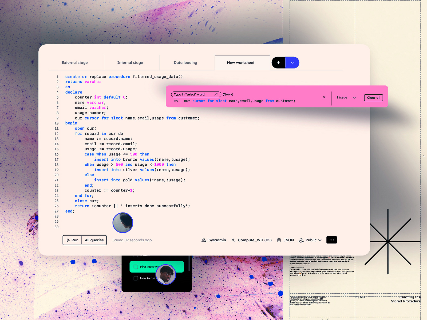Click the Clear all button

(x=373, y=98)
